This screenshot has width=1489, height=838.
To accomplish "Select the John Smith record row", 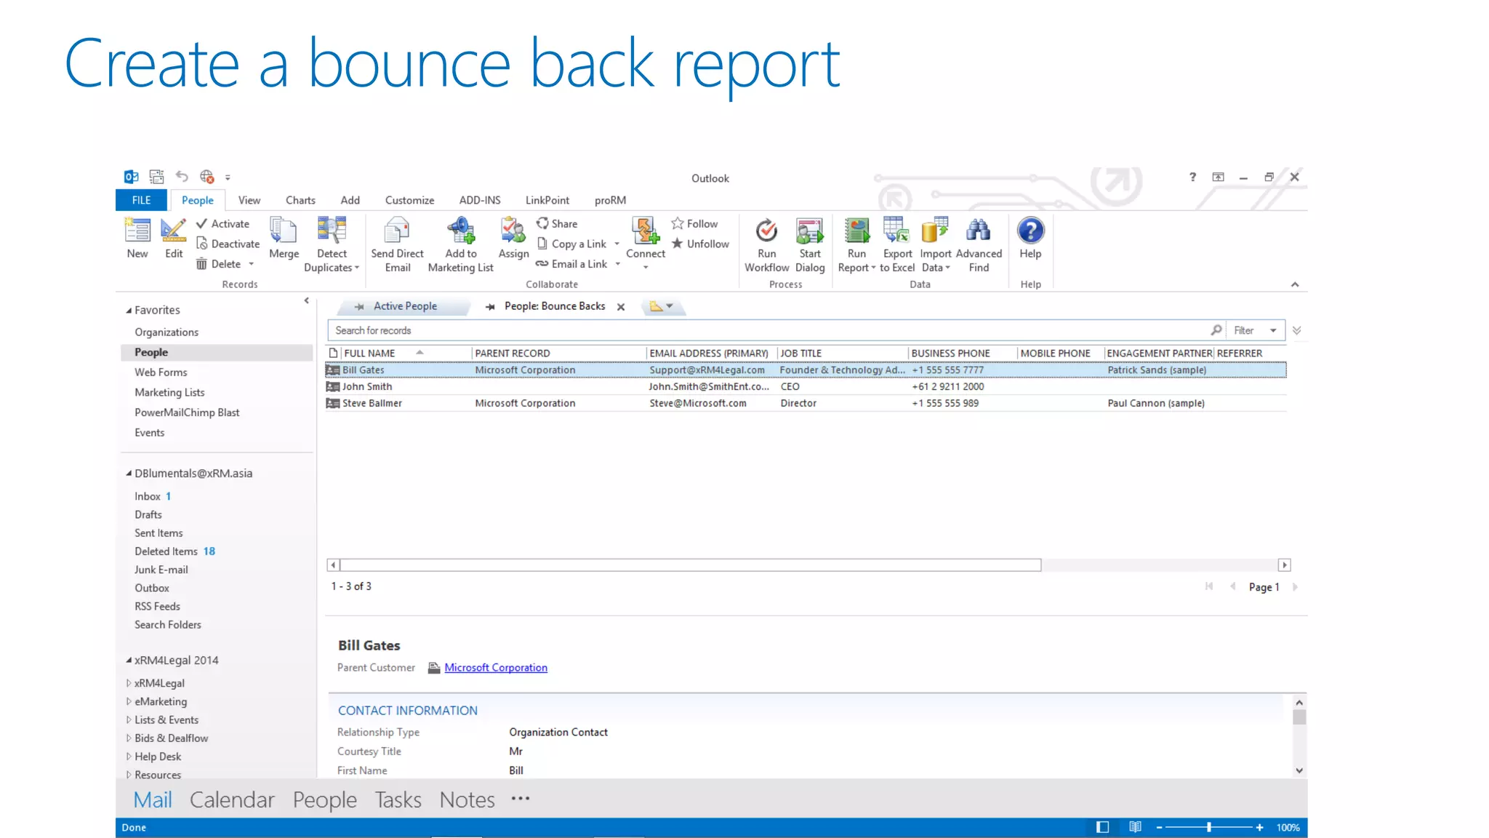I will 806,386.
